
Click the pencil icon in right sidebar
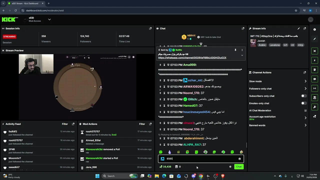pyautogui.click(x=314, y=39)
